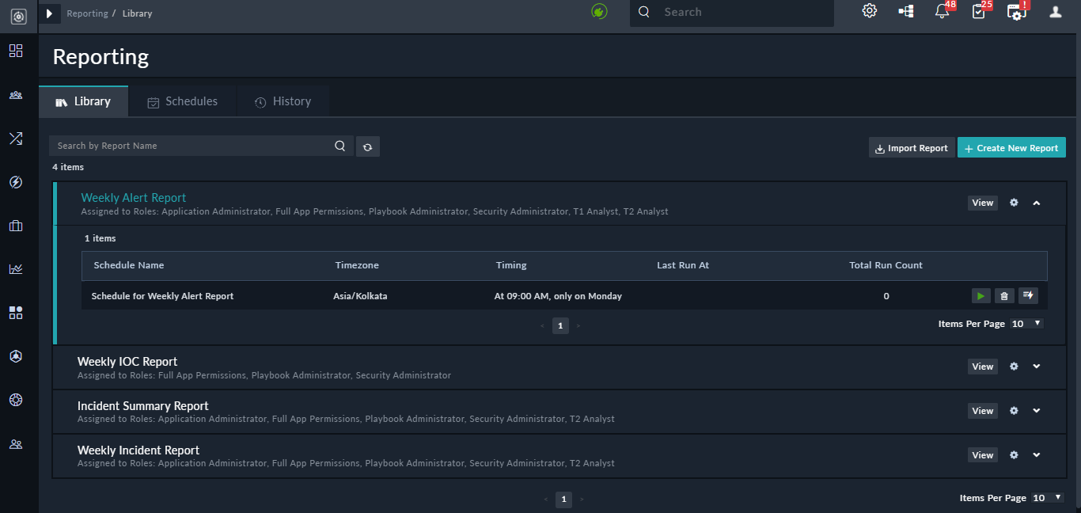The image size is (1081, 513).
Task: Open the lightning bolt sidebar icon
Action: coord(16,182)
